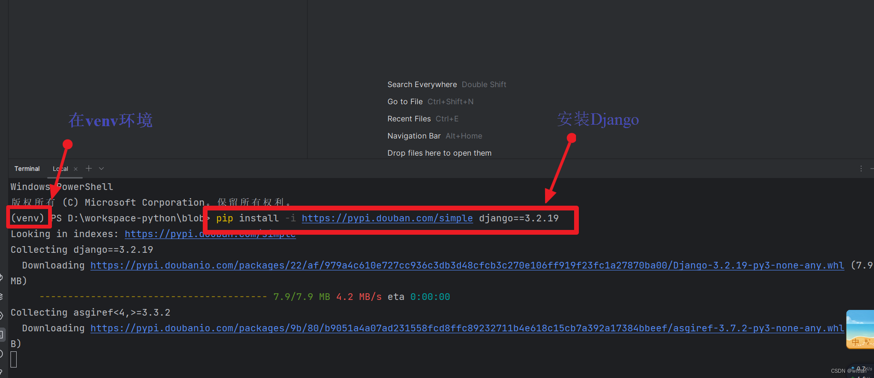Click the Search Everywhere hint text
Viewport: 874px width, 378px height.
pos(422,84)
